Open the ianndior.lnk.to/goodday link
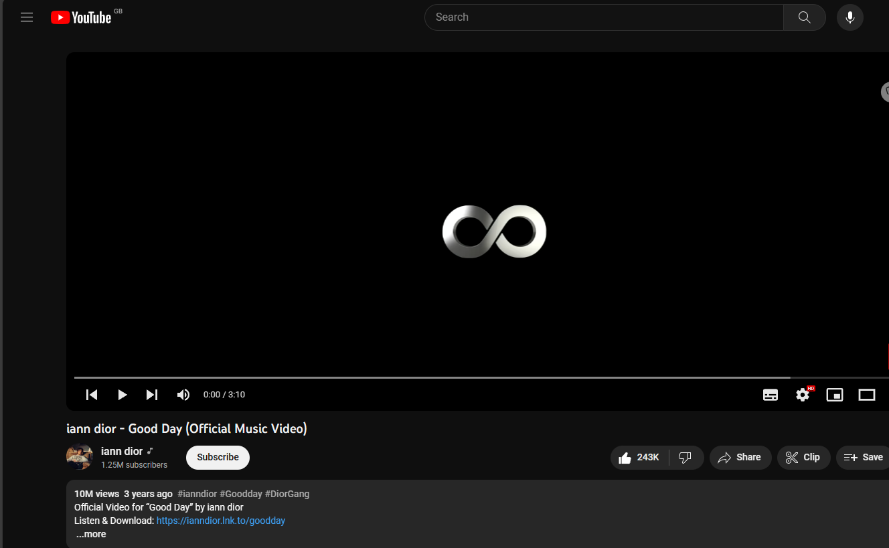Screen dimensions: 889x548 pyautogui.click(x=221, y=521)
